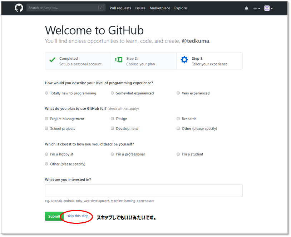The width and height of the screenshot is (291, 237).
Task: Click the What are you interested in field
Action: 143,191
